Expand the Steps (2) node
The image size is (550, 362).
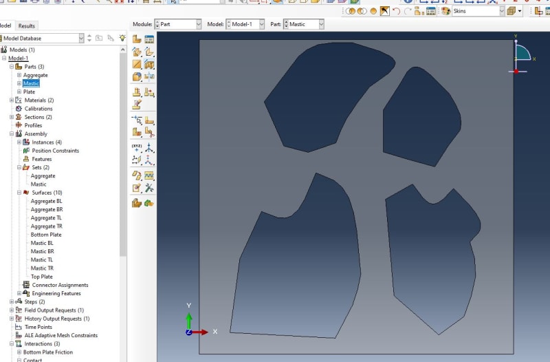click(12, 301)
